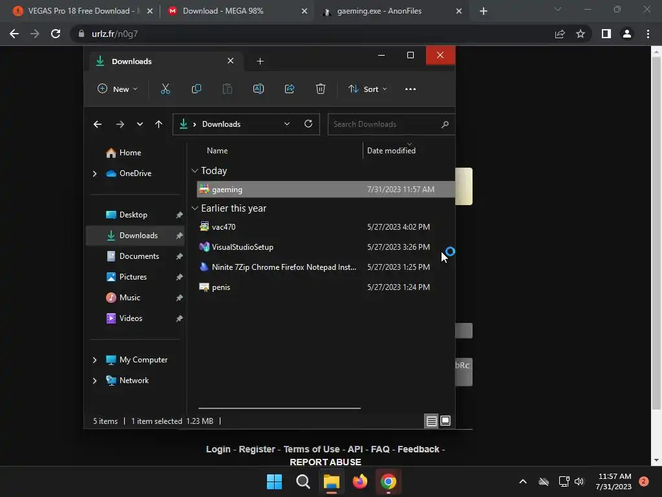Go up one folder level in Explorer
The image size is (662, 497).
pos(159,124)
